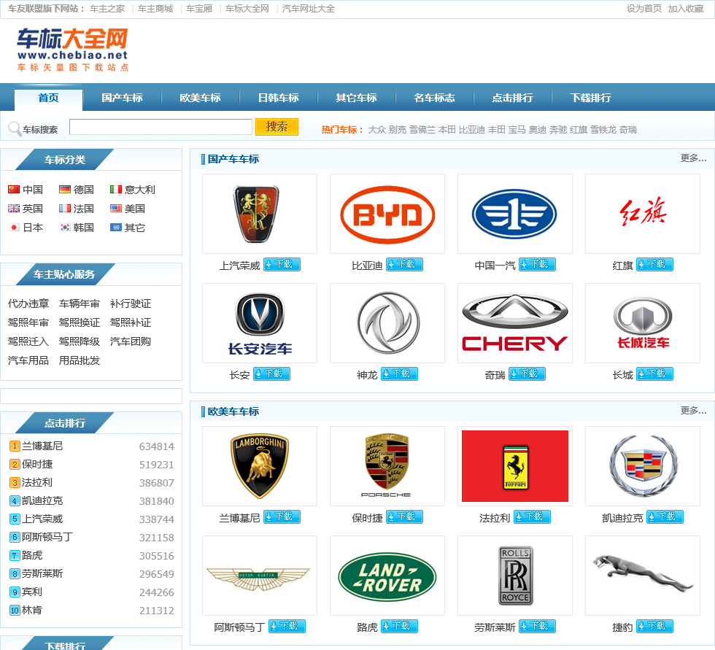This screenshot has width=715, height=650.
Task: Open the 用品批发 service link
Action: 80,360
